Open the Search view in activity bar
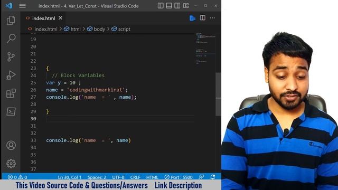This screenshot has height=190, width=338. 11,39
